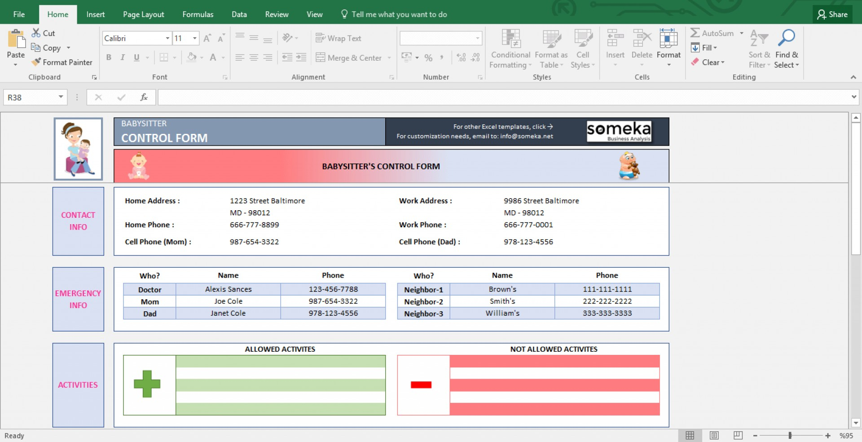Toggle Bold formatting
The width and height of the screenshot is (862, 442).
[x=109, y=57]
